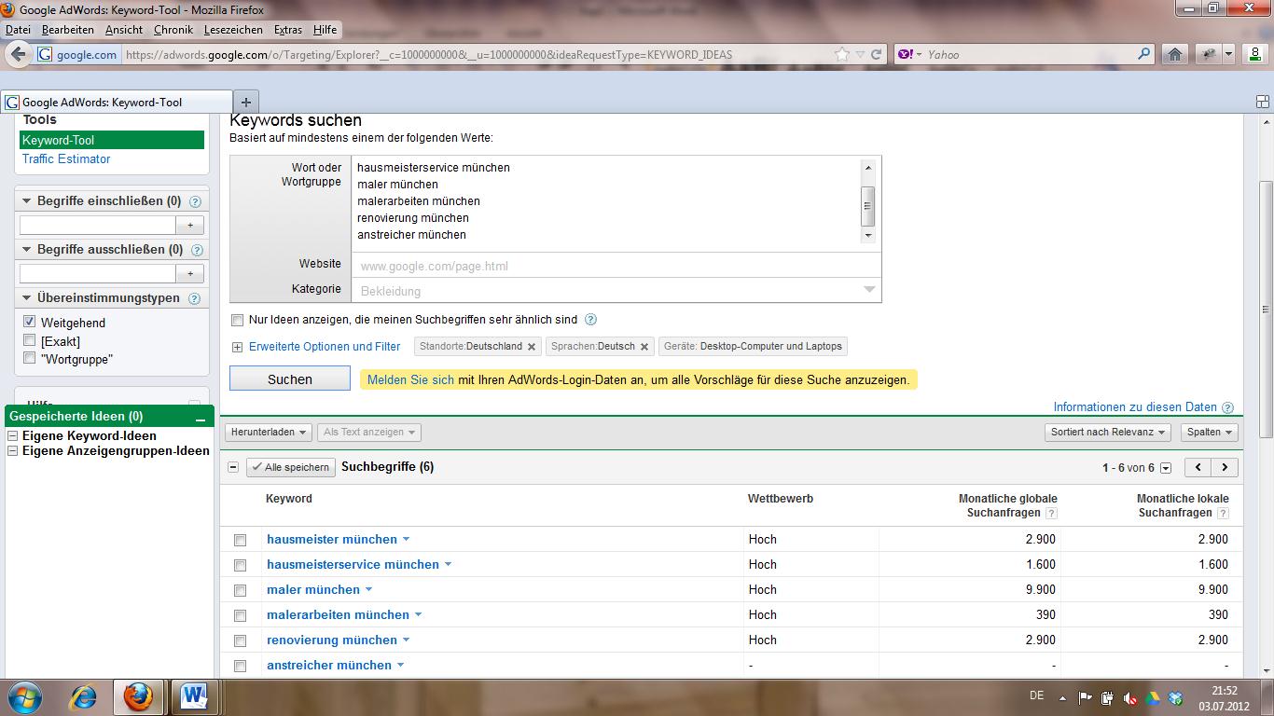Click the Alle speichern button
Image resolution: width=1274 pixels, height=716 pixels.
click(291, 467)
